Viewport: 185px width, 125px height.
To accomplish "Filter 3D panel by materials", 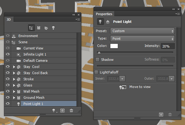I will [x=46, y=27].
